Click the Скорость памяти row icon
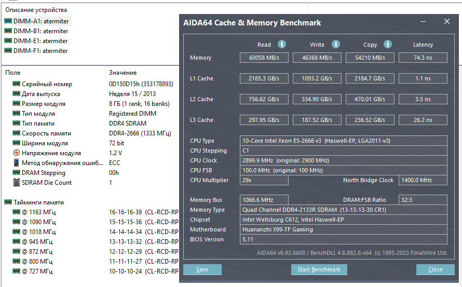462x287 pixels. point(17,133)
